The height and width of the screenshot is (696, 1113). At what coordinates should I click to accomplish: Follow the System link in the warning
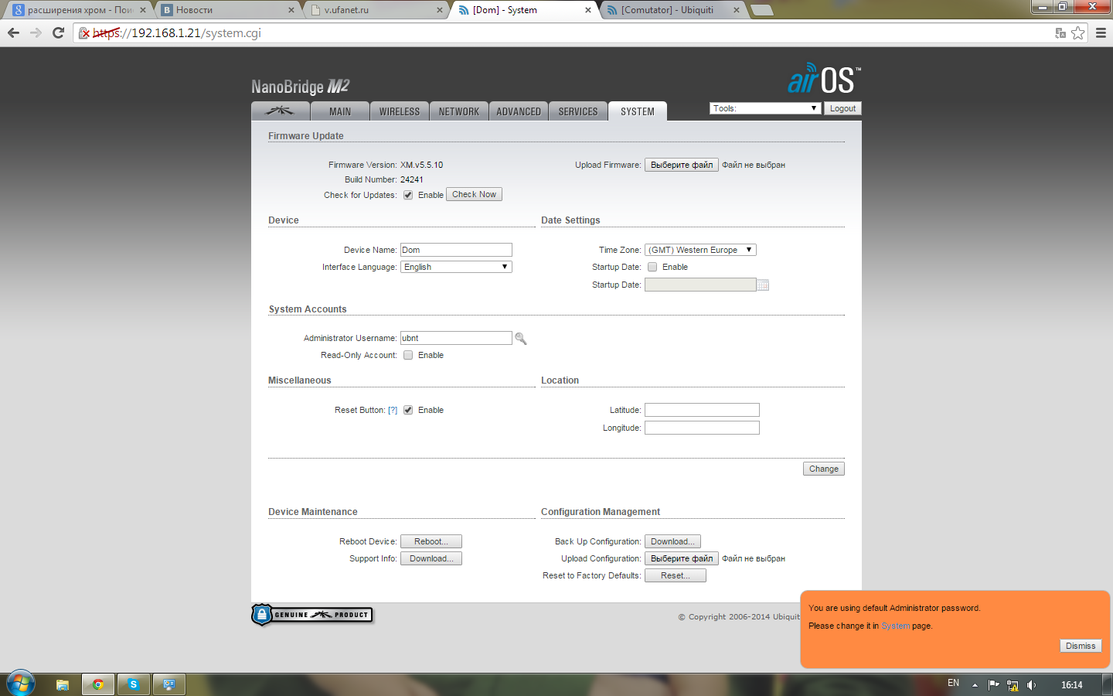click(895, 626)
